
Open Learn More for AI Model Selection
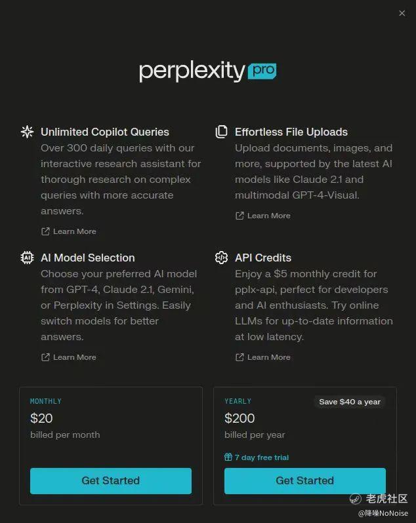click(74, 357)
